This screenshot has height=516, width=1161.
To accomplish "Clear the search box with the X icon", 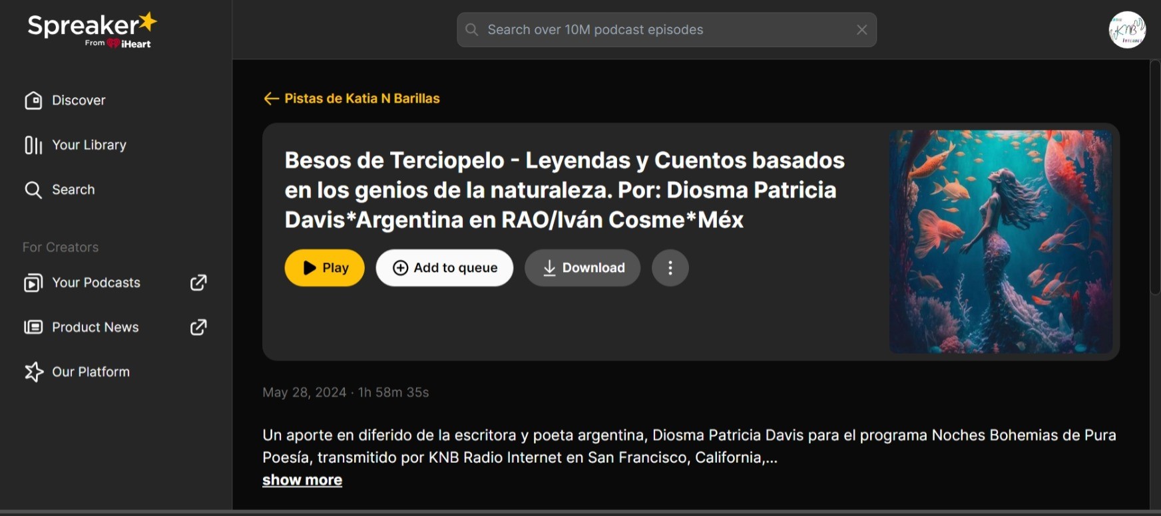I will click(861, 30).
